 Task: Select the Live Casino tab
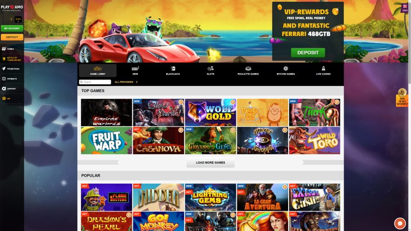[323, 71]
